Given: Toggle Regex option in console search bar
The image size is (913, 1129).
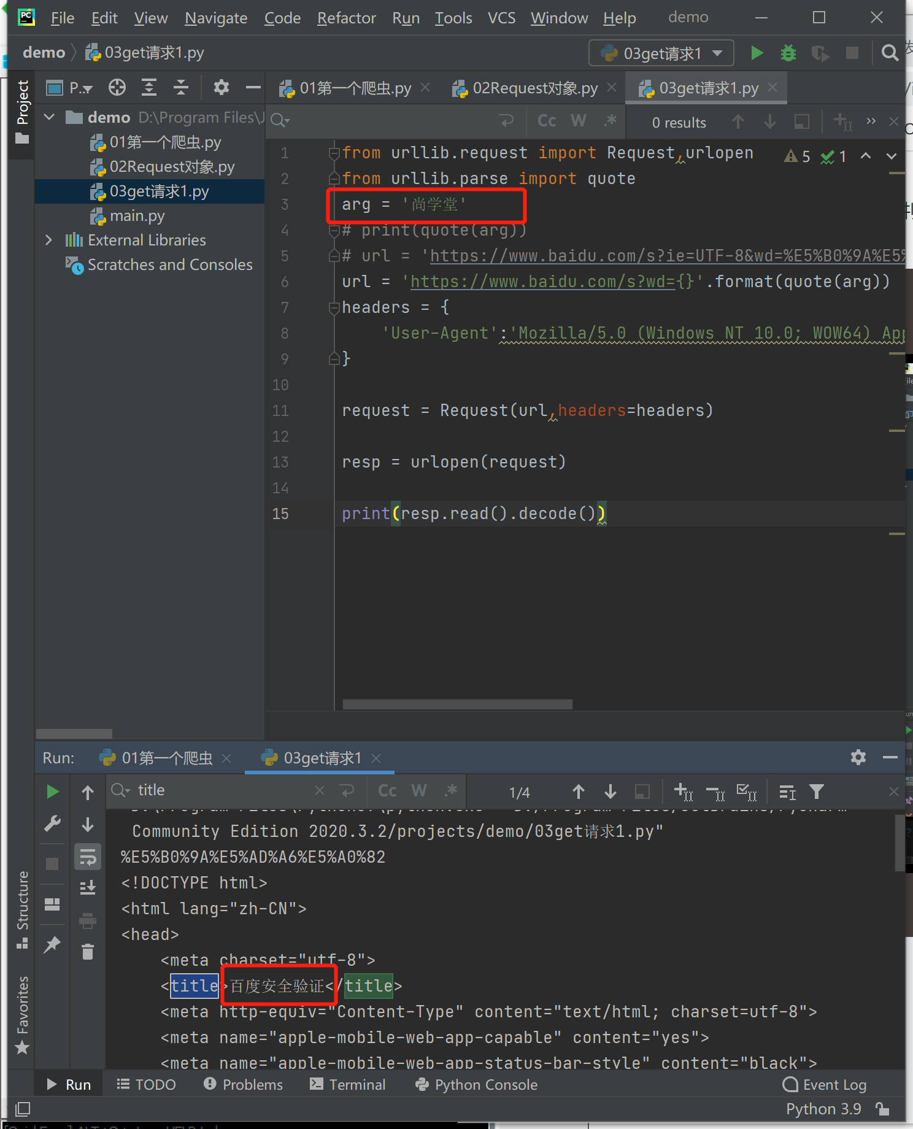Looking at the screenshot, I should pos(451,791).
